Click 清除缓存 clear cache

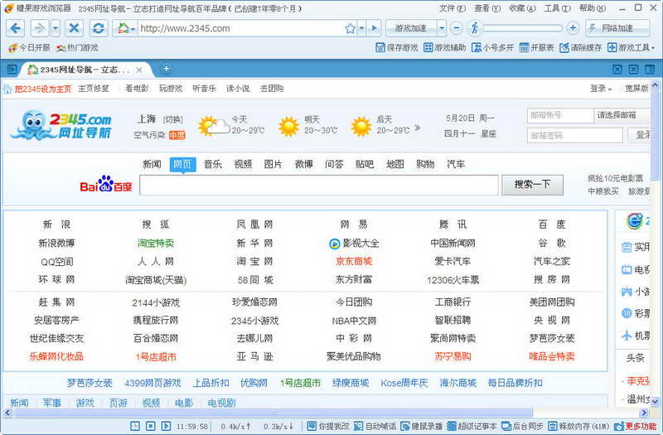pyautogui.click(x=581, y=48)
